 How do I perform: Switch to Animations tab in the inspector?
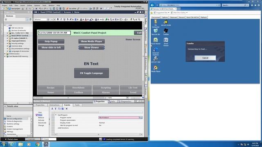[54, 105]
